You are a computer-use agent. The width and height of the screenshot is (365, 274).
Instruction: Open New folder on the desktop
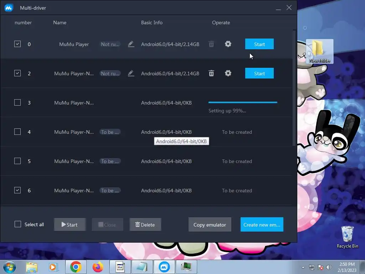pyautogui.click(x=320, y=51)
